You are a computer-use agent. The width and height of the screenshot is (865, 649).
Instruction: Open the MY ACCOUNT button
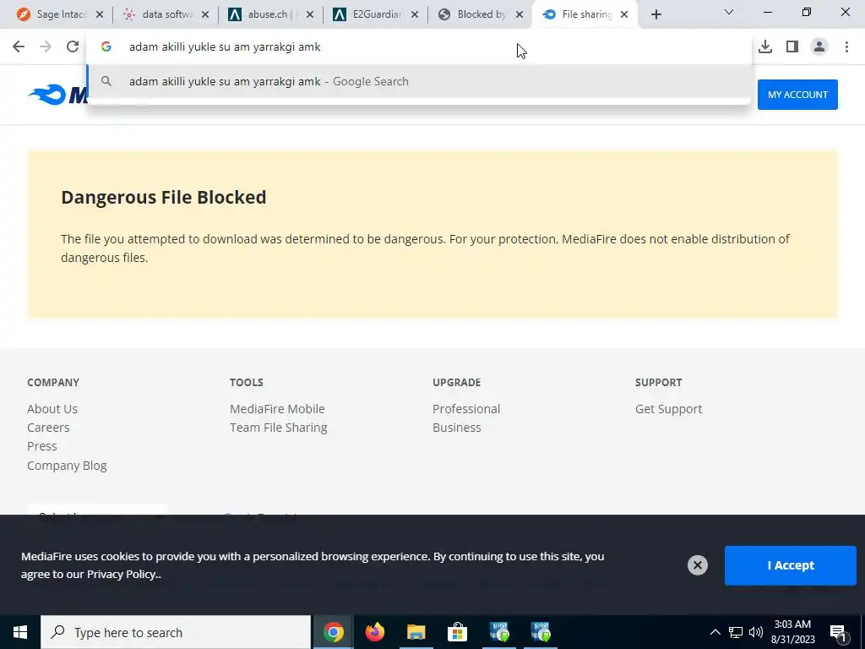pos(797,95)
